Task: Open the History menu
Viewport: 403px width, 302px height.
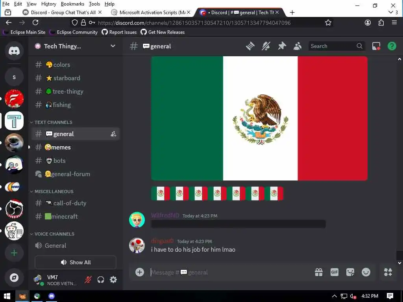Action: click(48, 4)
